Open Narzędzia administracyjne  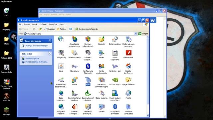click(102, 82)
